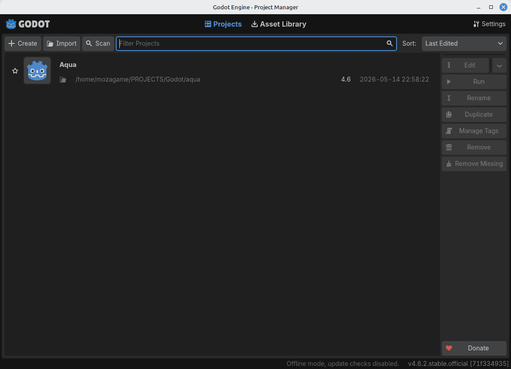
Task: Open Settings
Action: coord(489,24)
